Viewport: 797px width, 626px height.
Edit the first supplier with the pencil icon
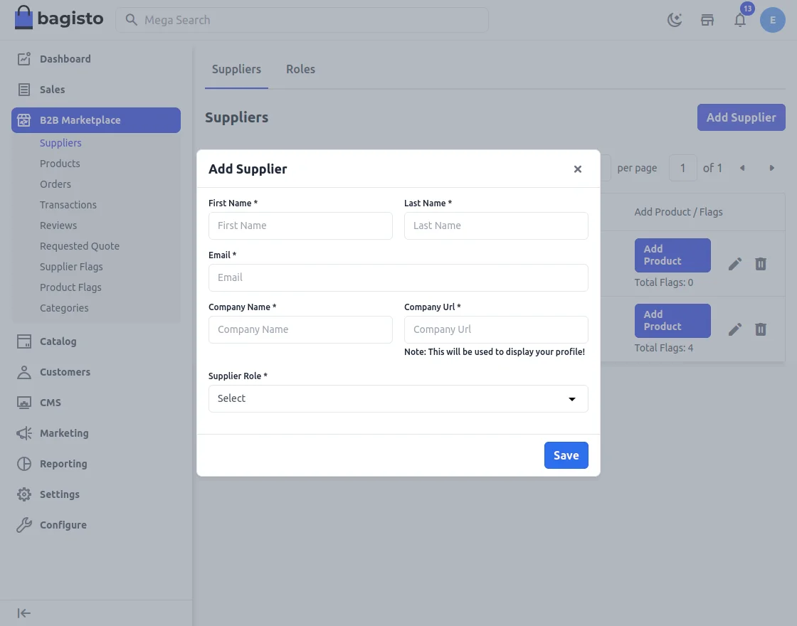tap(734, 263)
